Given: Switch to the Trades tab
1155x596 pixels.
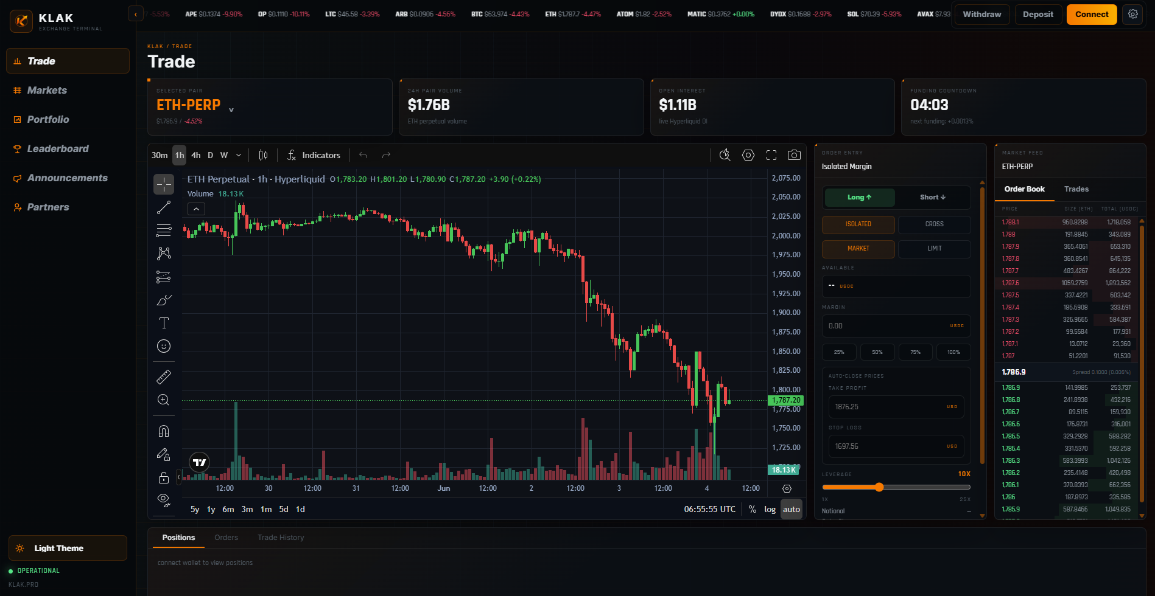Looking at the screenshot, I should 1076,189.
